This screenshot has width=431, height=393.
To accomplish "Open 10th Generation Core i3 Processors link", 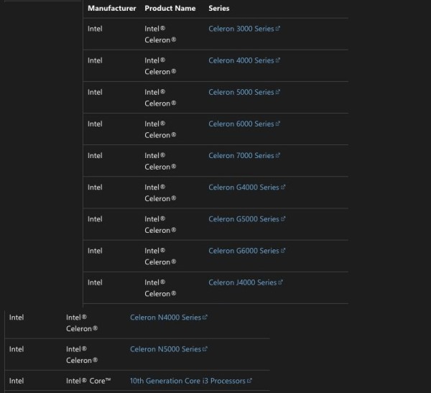I will (x=187, y=381).
